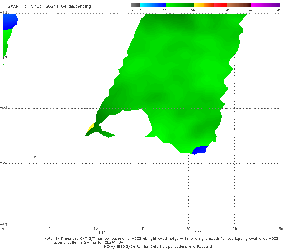Click the colorbar label '34'

click(x=192, y=10)
